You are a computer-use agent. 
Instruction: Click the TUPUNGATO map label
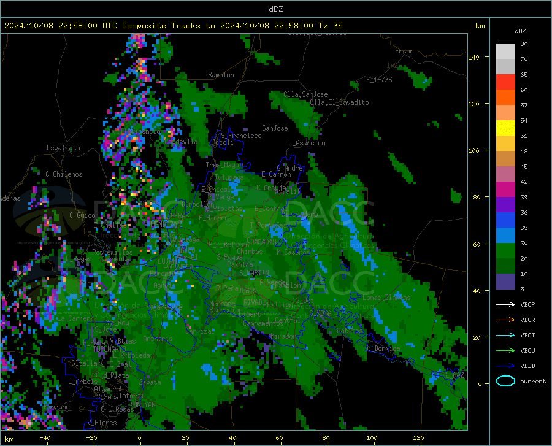coord(110,349)
